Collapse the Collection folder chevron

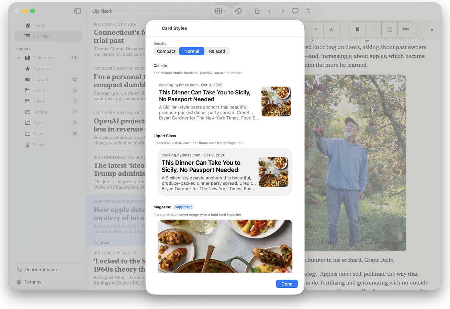(19, 58)
